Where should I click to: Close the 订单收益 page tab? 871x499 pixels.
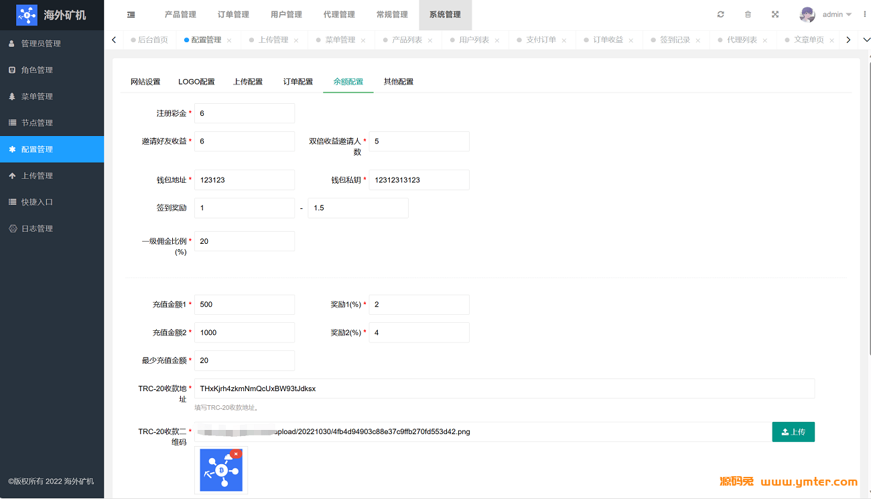point(631,40)
